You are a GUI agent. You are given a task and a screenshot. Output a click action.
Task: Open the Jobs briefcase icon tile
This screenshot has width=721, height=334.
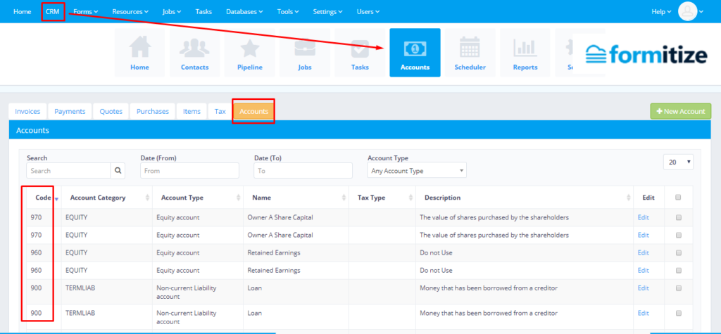(304, 53)
